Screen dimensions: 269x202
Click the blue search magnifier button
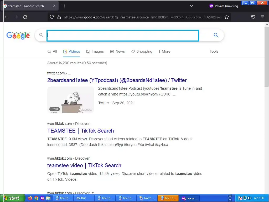pos(216,35)
